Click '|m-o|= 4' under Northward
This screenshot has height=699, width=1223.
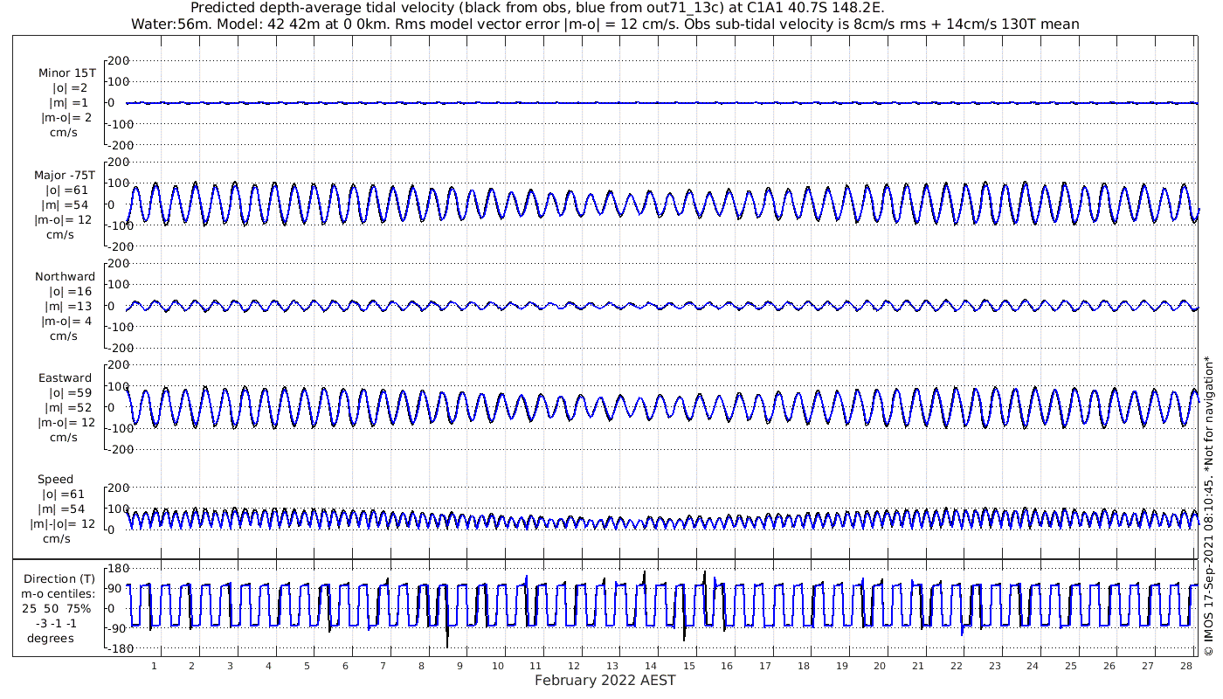pyautogui.click(x=66, y=322)
